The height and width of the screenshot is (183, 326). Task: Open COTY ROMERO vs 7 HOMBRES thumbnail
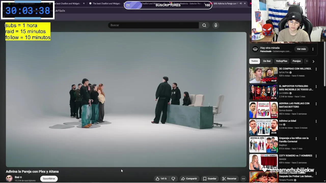point(263,162)
